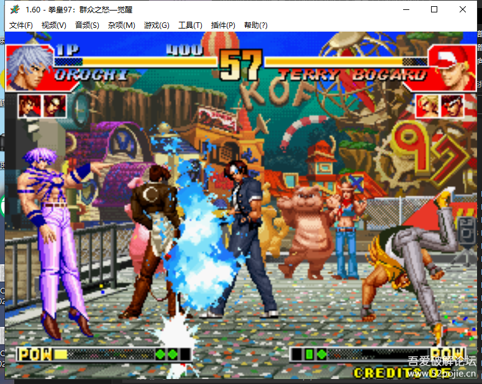Image resolution: width=482 pixels, height=384 pixels.
Task: Click the Orochi player portrait
Action: [29, 68]
